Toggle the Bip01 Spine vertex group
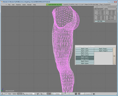Screen dimensions: 118x96 pyautogui.click(x=85, y=63)
